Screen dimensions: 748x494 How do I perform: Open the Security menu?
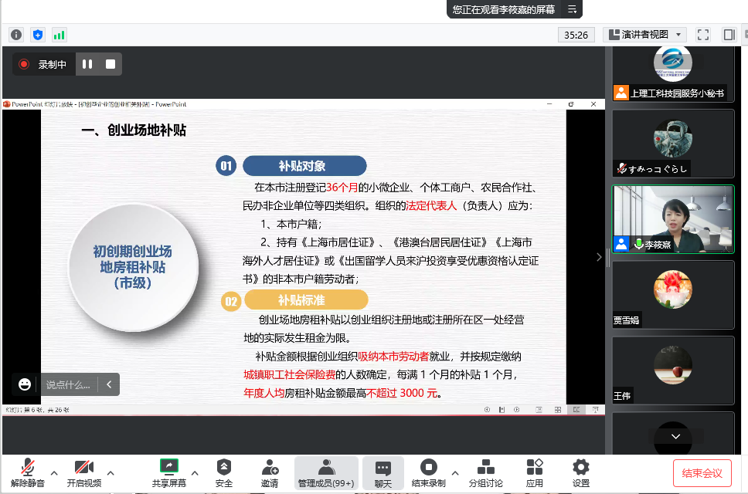click(x=224, y=472)
